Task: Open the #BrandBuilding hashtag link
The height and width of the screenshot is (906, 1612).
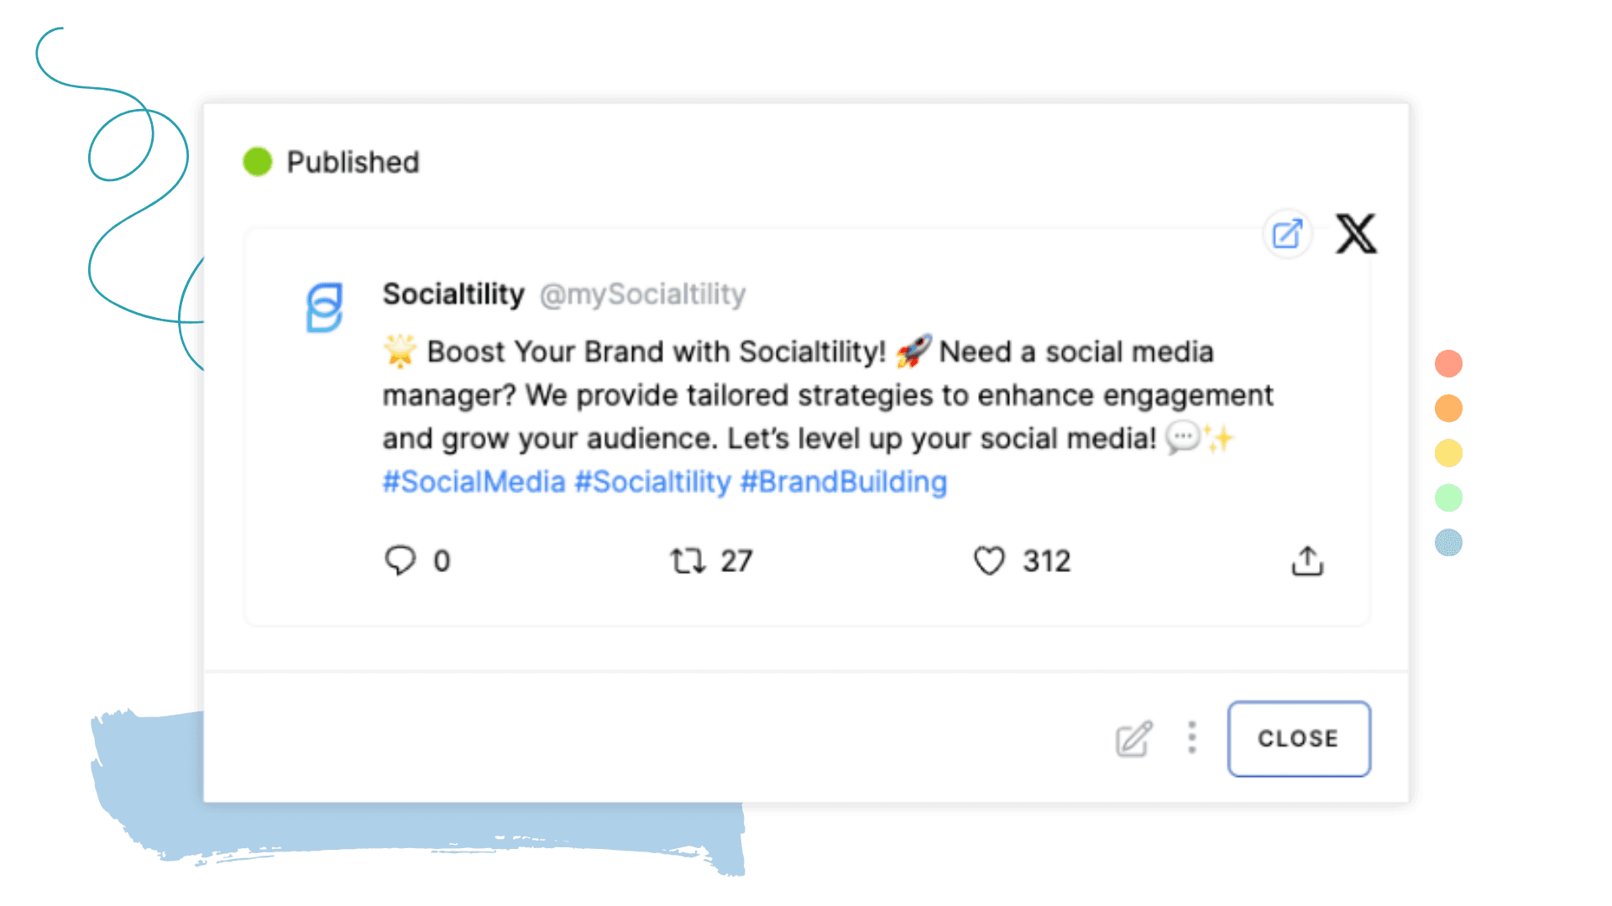Action: [x=842, y=482]
